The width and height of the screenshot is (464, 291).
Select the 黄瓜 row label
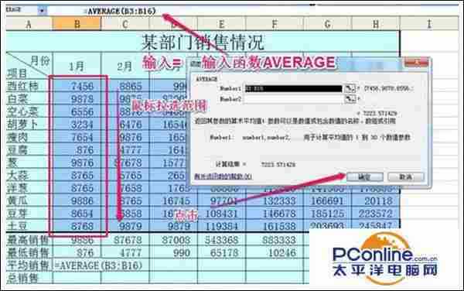[29, 201]
